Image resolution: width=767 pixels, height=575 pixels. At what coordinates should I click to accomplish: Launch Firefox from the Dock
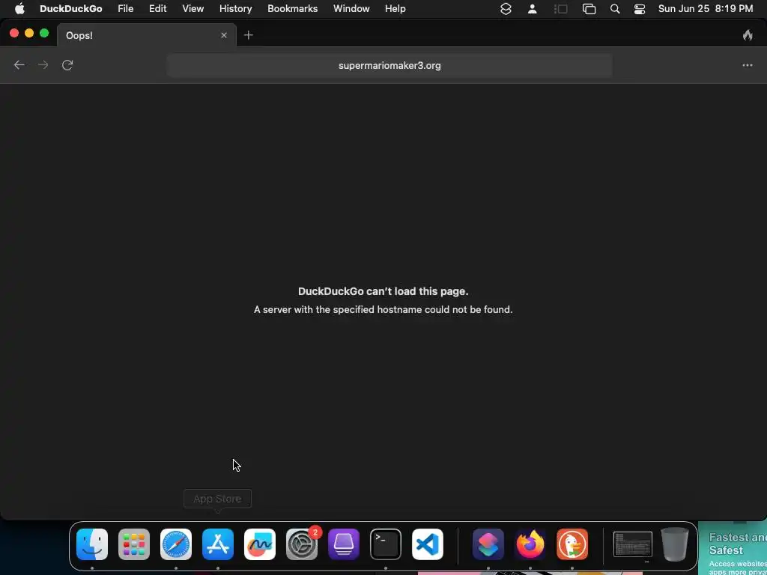coord(530,544)
